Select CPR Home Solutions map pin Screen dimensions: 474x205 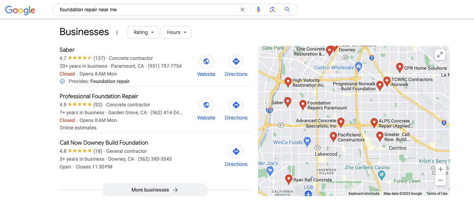[x=400, y=67]
